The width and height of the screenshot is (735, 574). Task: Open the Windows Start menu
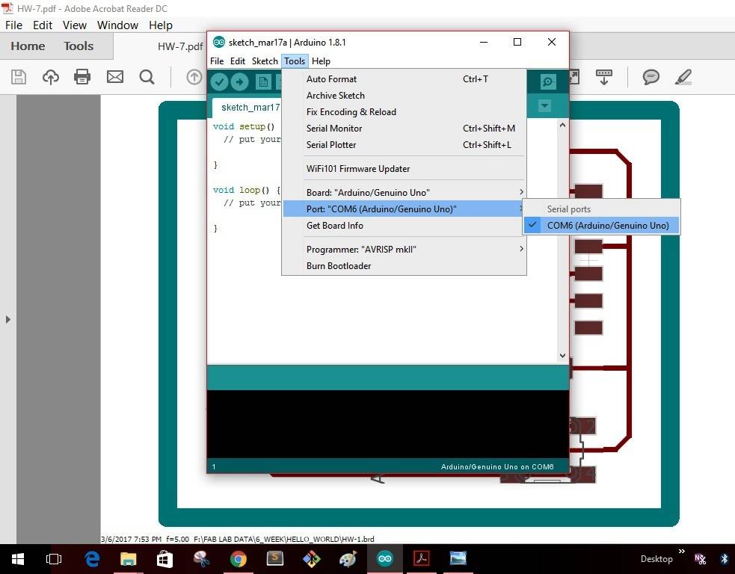coord(18,558)
